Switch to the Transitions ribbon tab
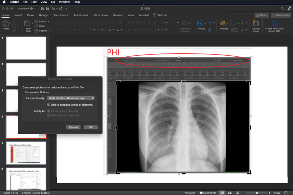Viewport: 293px width, 195px height. (x=61, y=15)
